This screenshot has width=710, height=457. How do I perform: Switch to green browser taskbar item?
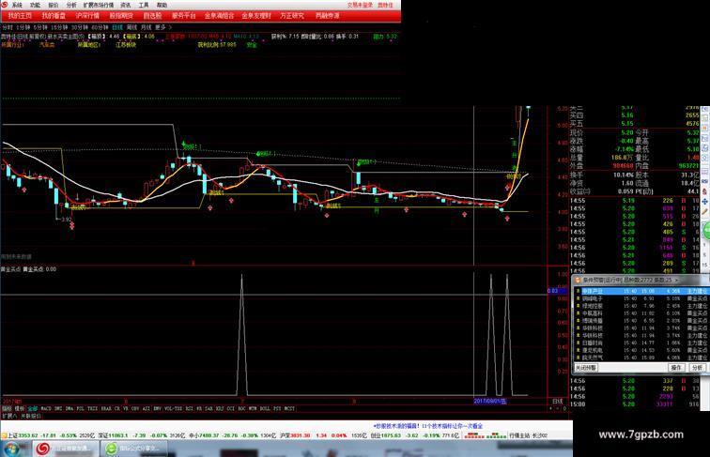pos(133,449)
